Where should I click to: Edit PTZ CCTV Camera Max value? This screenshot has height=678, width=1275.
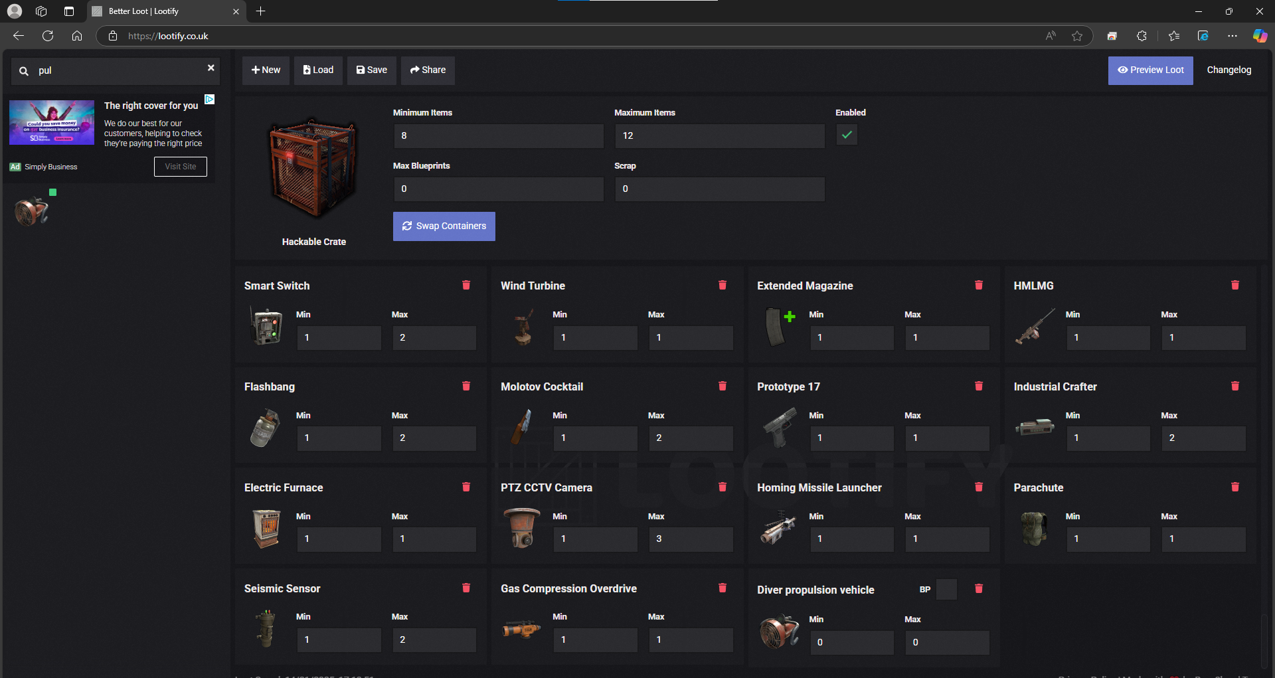pos(691,539)
